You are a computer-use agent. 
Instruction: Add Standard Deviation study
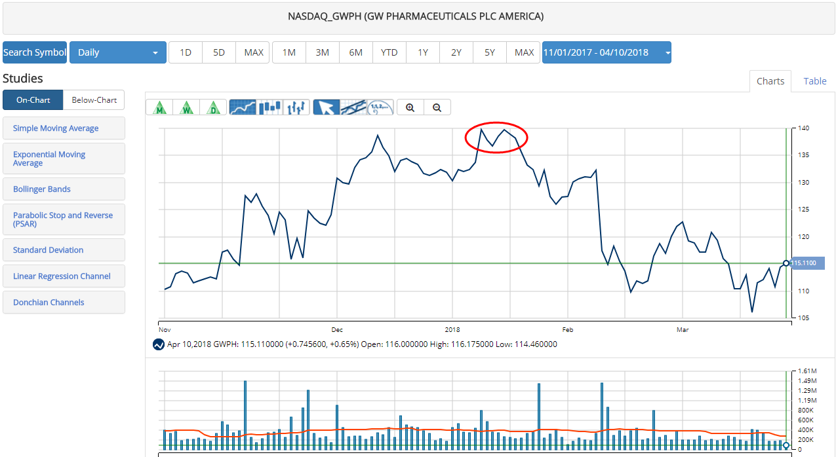pyautogui.click(x=64, y=250)
